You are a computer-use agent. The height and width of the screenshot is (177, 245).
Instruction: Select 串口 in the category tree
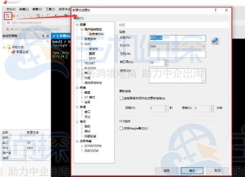coord(87,73)
